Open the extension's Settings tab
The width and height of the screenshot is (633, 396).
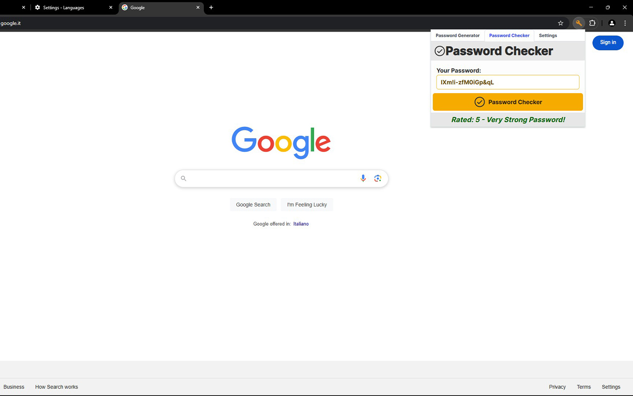547,35
